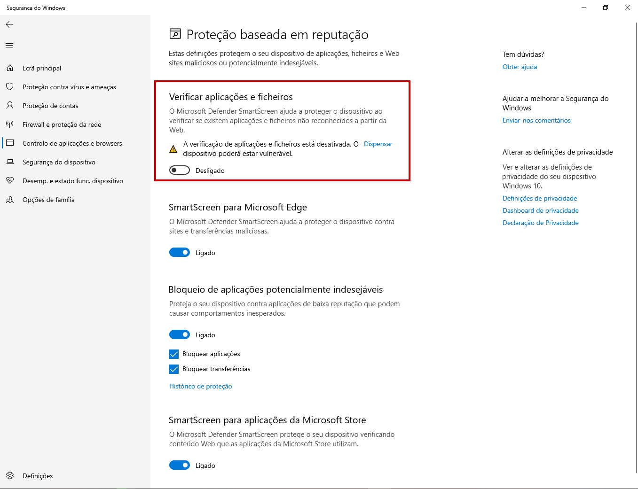638x489 pixels.
Task: Open the Definições gear icon
Action: pos(10,476)
